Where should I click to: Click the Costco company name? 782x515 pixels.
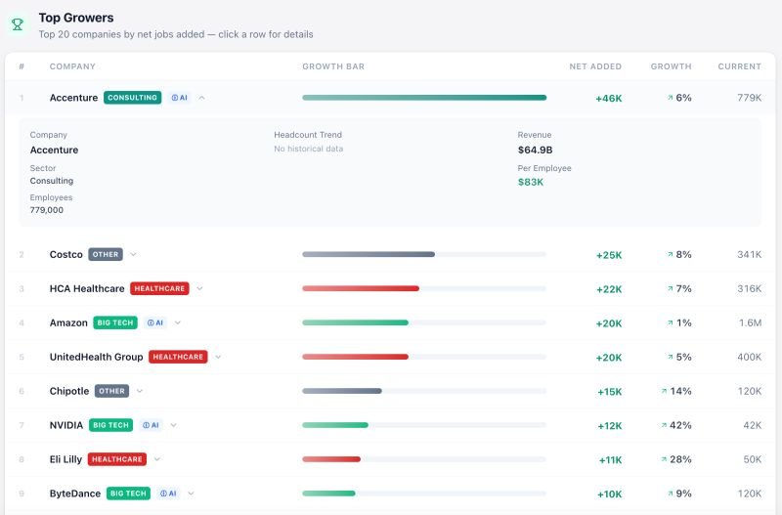pos(65,254)
